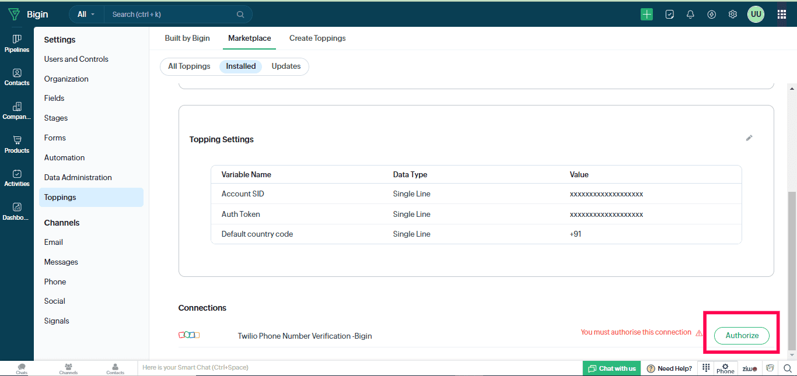Click the lightning bolt icon in header
The height and width of the screenshot is (376, 797).
coord(711,15)
